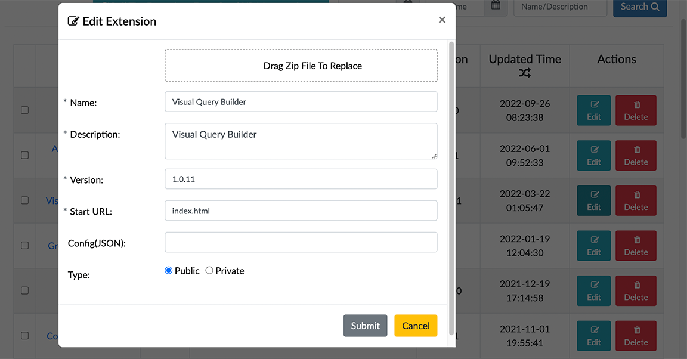Check the first table row checkbox

(x=24, y=110)
